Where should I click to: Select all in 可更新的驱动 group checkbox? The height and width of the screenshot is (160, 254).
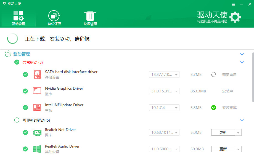17,120
